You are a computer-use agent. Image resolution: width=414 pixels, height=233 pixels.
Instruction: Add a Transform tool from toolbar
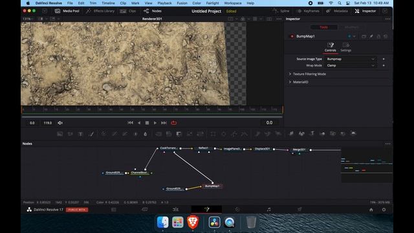[x=200, y=134]
